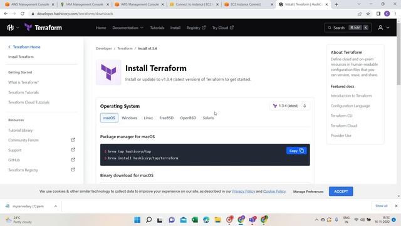Open the Try Cloud external link
401x226 pixels.
click(222, 28)
